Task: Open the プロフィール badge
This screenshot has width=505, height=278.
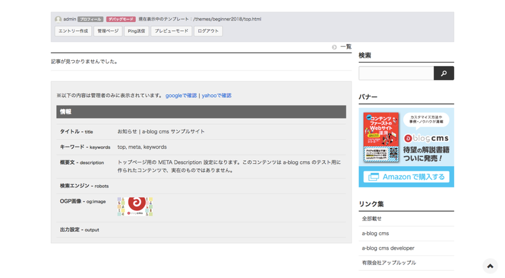Action: click(x=91, y=19)
